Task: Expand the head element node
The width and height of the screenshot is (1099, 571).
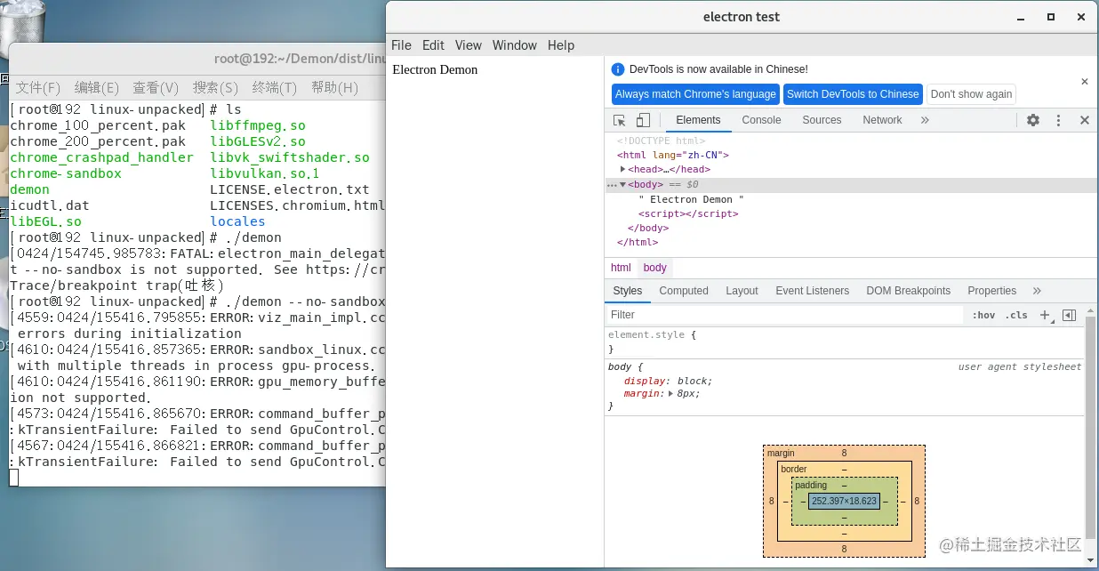Action: [x=623, y=169]
